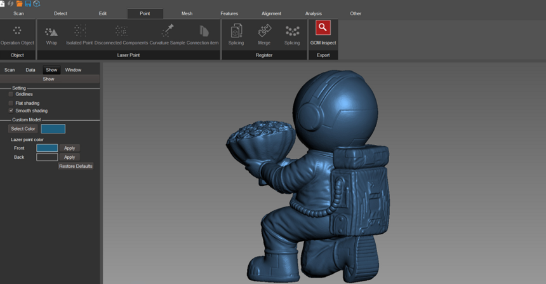Switch to the Features ribbon tab

coord(229,13)
